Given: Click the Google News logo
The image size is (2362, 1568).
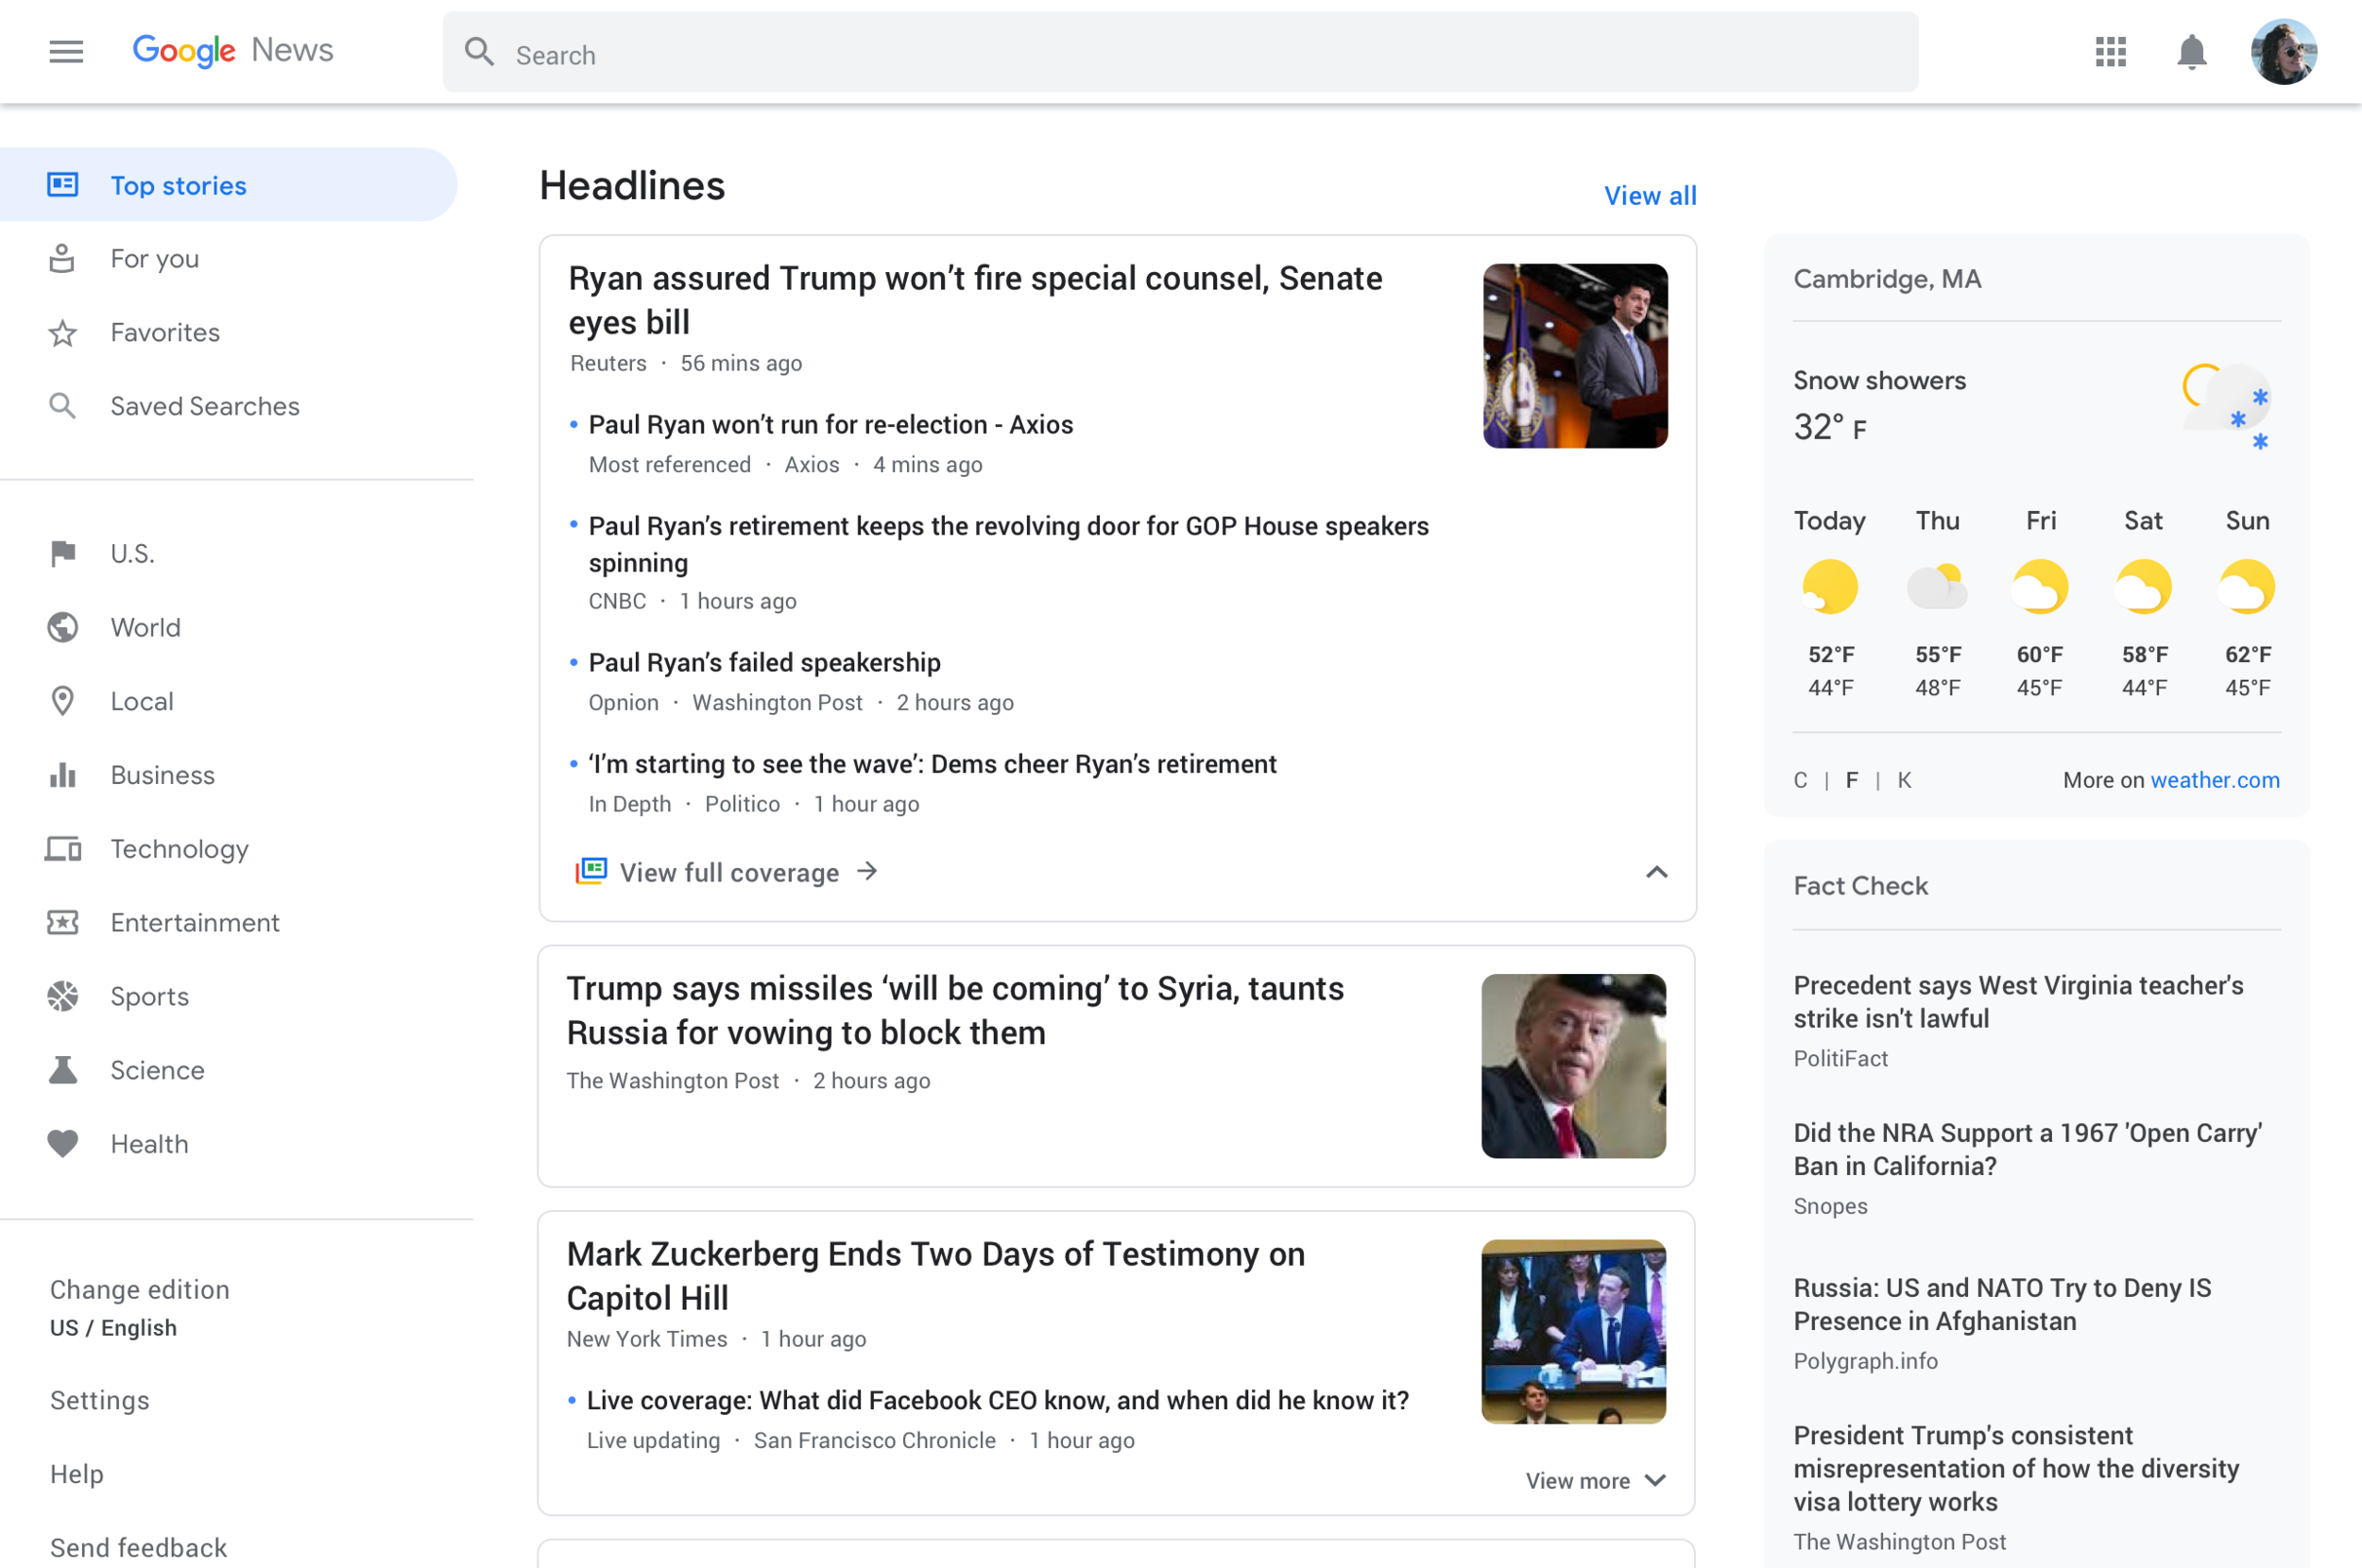Looking at the screenshot, I should click(x=233, y=50).
